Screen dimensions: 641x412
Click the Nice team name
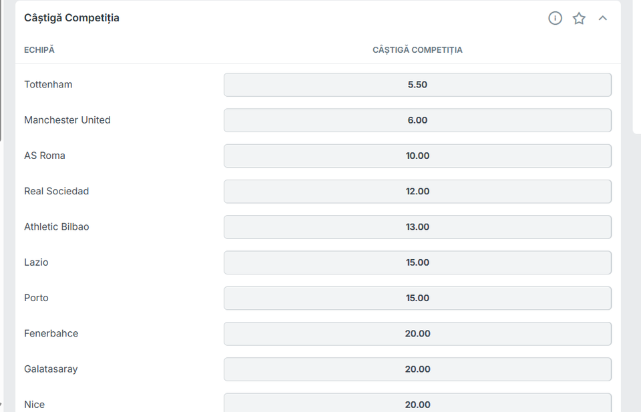click(34, 405)
